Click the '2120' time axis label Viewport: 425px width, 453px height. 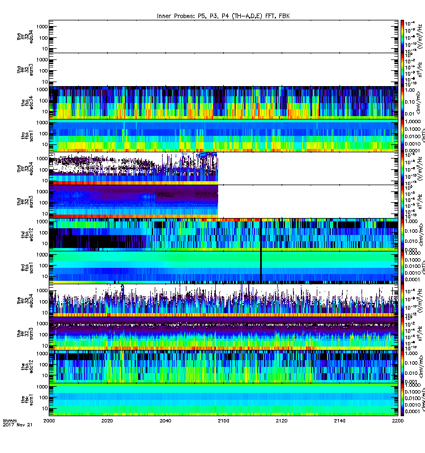[282, 421]
